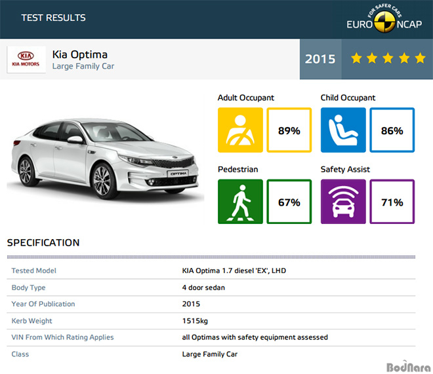The height and width of the screenshot is (374, 433).
Task: Click the Large Family Car subtitle
Action: pos(83,66)
